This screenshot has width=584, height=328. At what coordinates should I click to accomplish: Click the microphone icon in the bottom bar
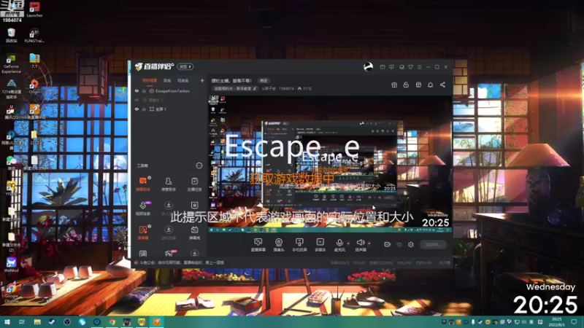click(x=339, y=244)
